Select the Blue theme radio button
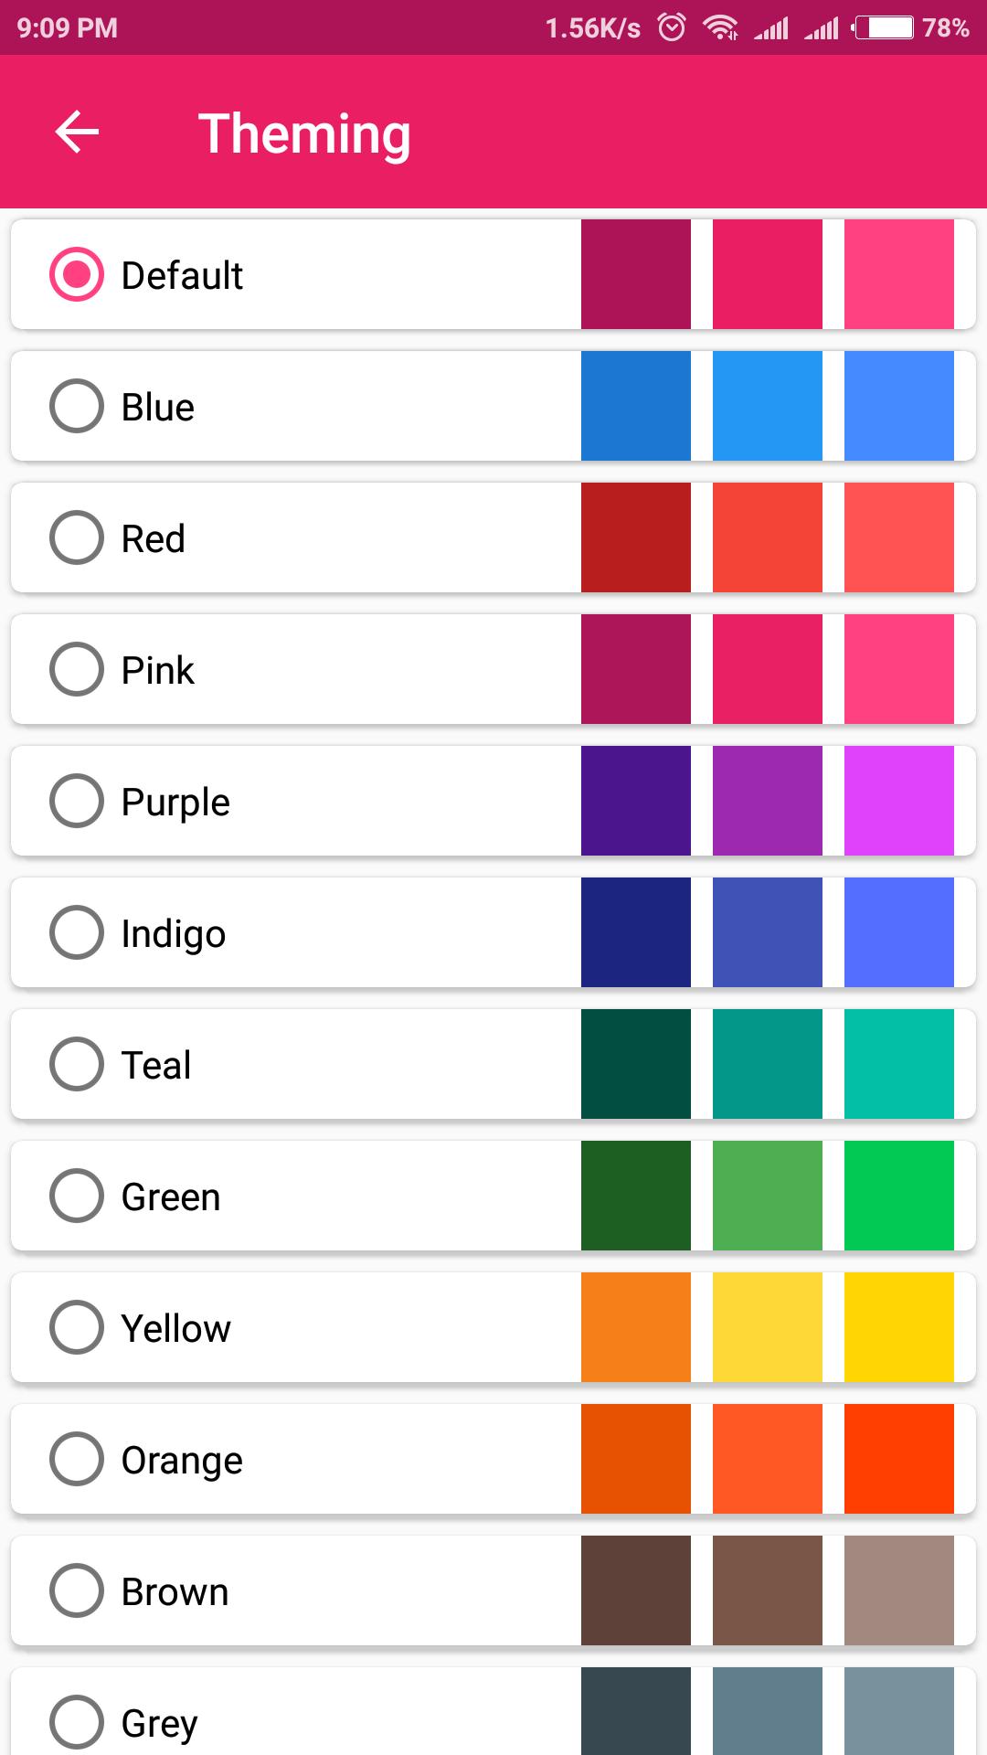 tap(77, 406)
